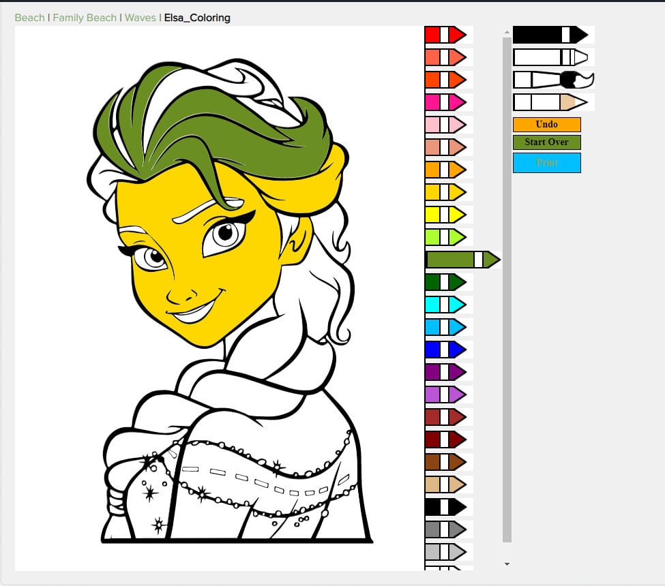665x586 pixels.
Task: Pick the dark purple crayon
Action: 446,372
